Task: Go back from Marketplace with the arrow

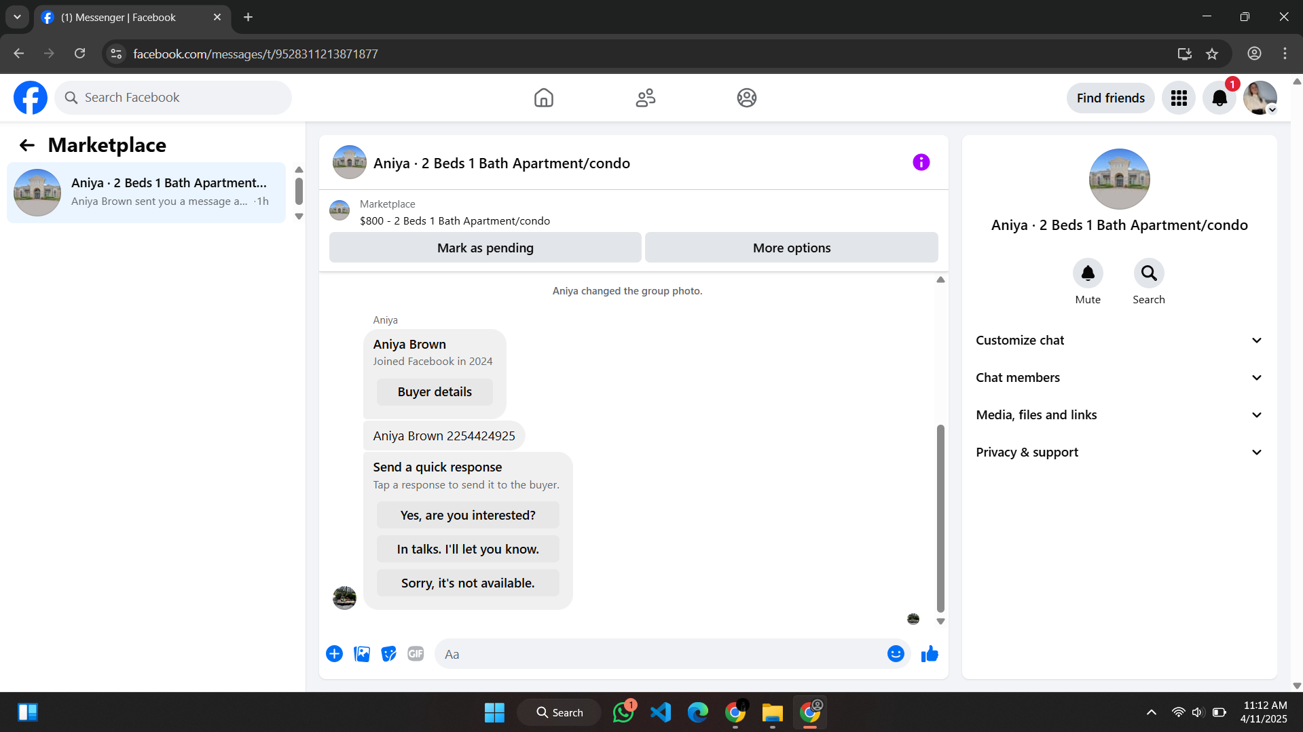Action: click(27, 145)
